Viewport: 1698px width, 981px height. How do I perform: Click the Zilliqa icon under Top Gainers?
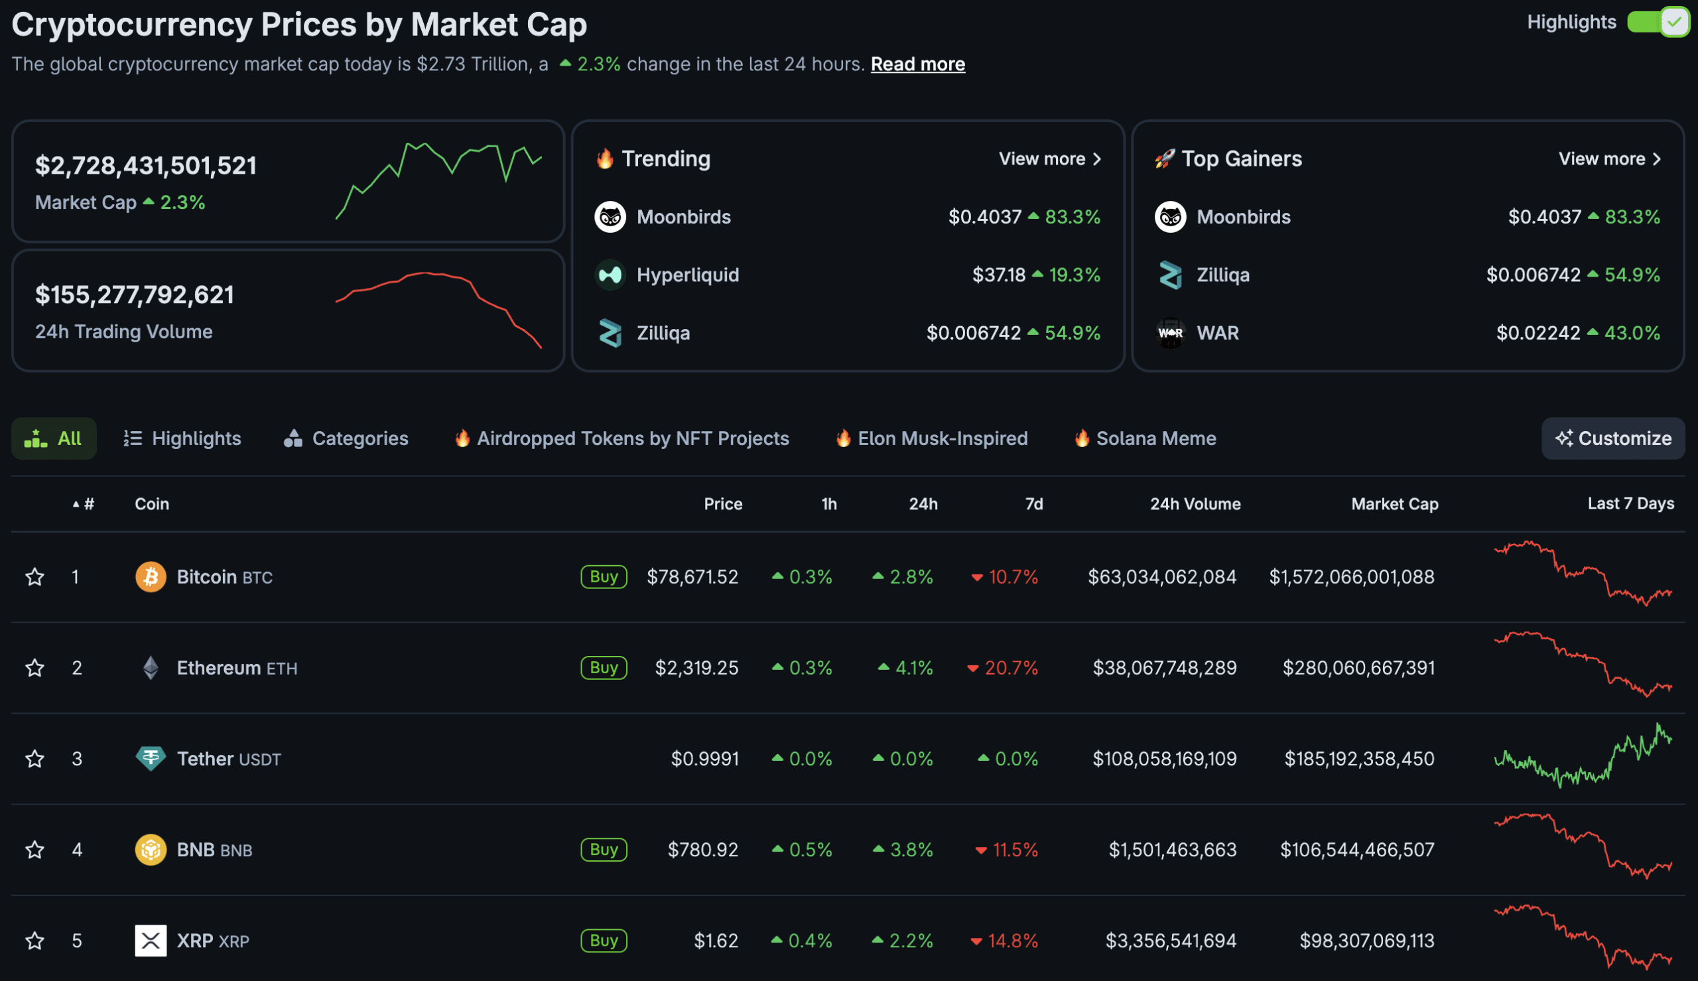pos(1172,274)
